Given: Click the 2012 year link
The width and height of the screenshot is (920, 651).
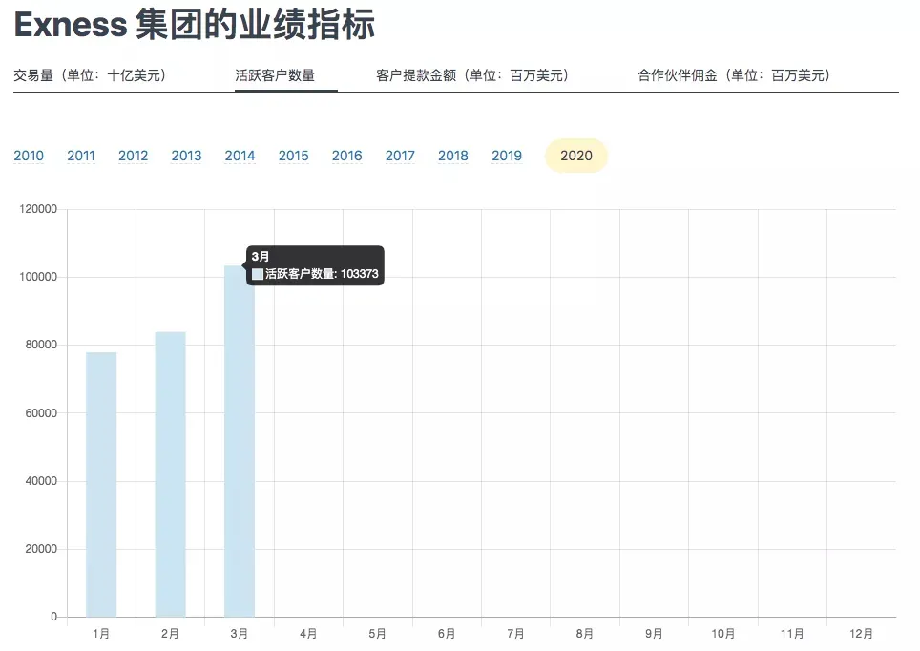Looking at the screenshot, I should point(134,156).
